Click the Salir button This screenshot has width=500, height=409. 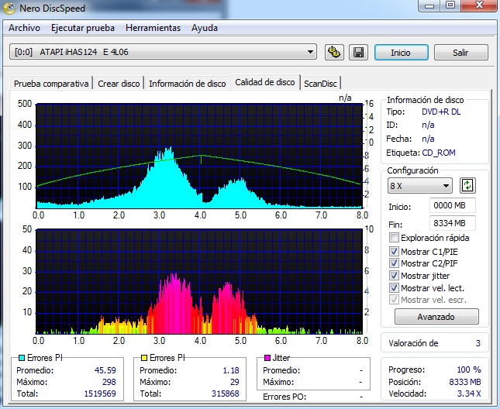(460, 53)
